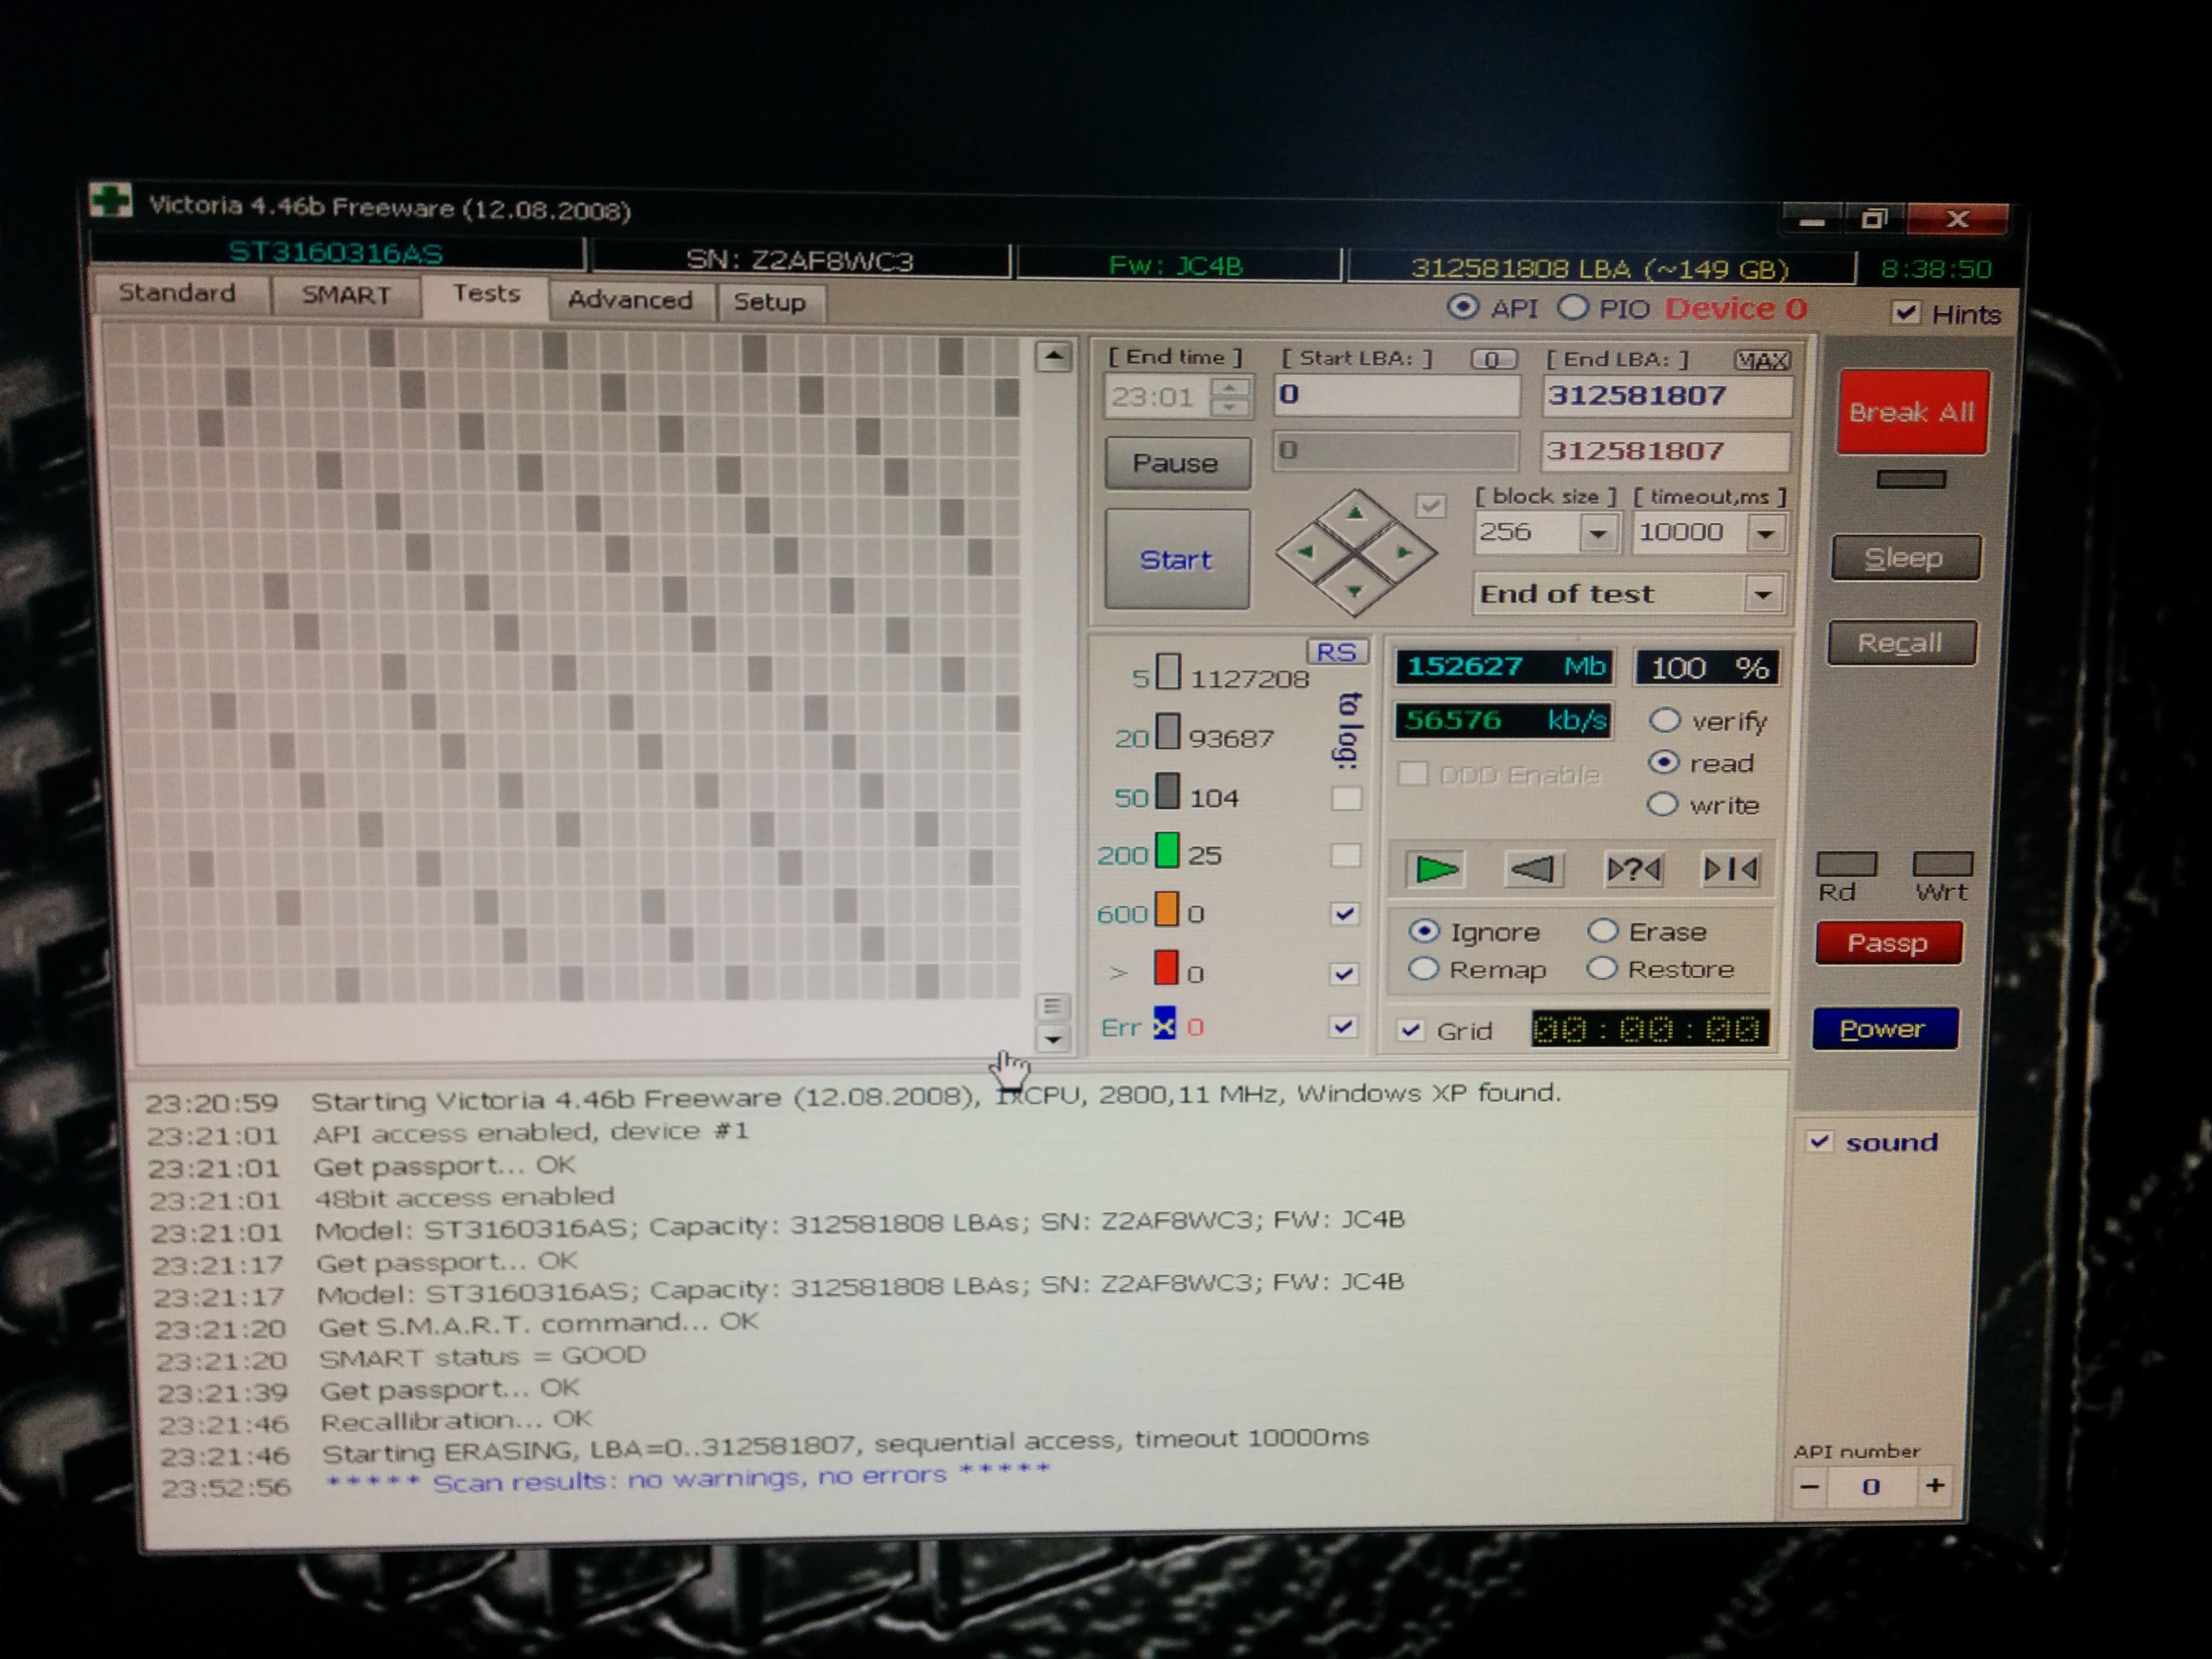Open the Advanced tab

[x=630, y=300]
